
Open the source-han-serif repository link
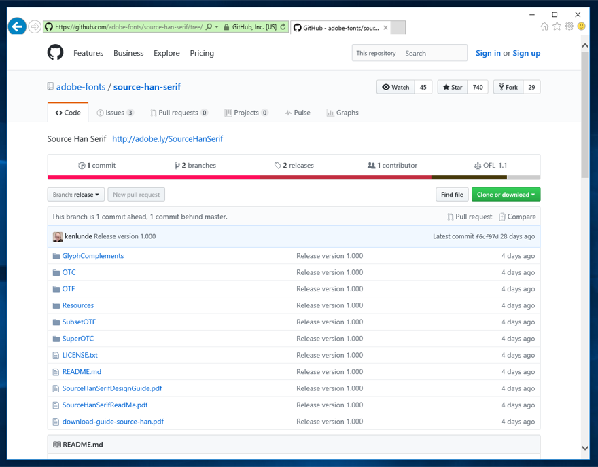click(x=147, y=87)
